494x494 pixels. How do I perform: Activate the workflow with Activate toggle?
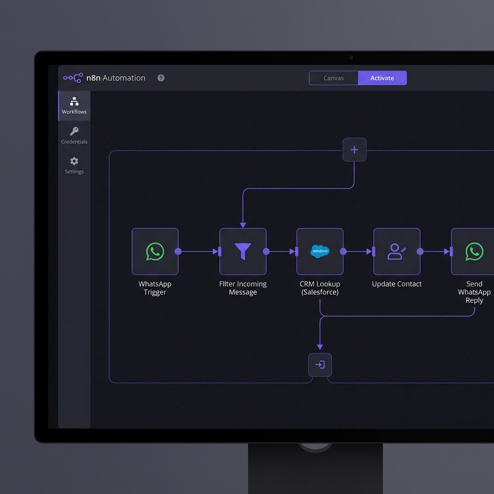pyautogui.click(x=382, y=78)
